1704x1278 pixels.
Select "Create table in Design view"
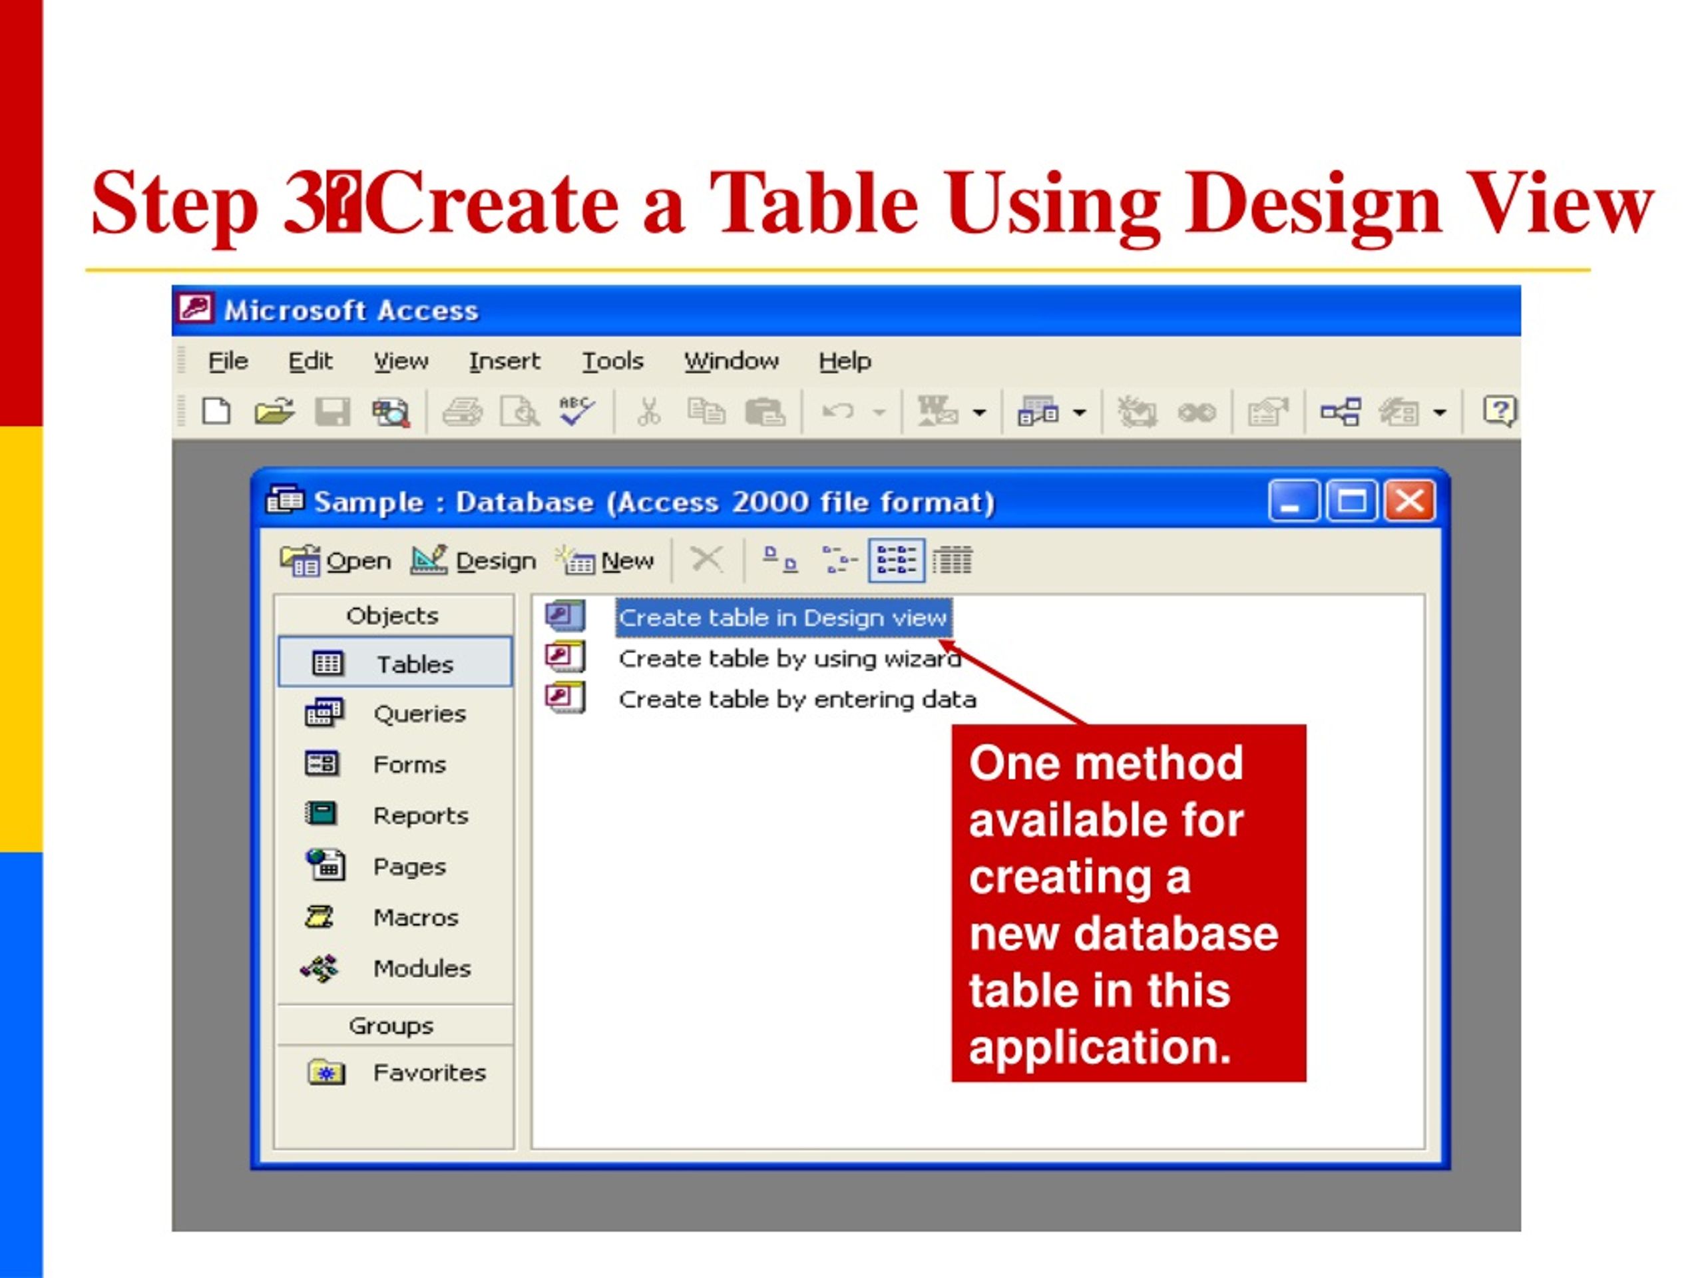[x=783, y=618]
